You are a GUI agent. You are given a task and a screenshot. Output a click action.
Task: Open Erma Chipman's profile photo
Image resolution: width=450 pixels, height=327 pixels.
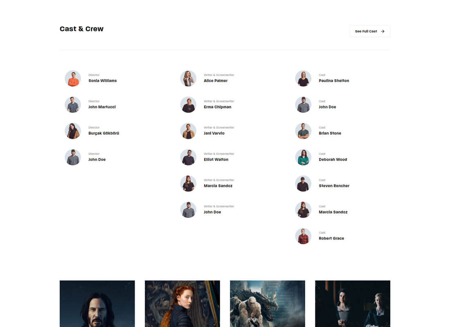(188, 105)
